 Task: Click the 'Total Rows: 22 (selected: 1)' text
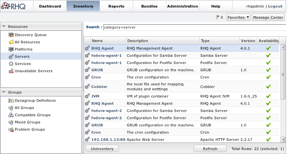(x=258, y=149)
